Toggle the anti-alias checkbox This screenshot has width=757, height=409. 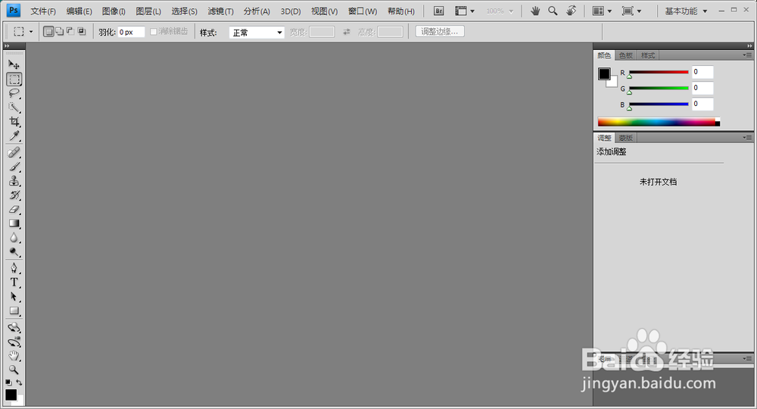click(x=154, y=32)
